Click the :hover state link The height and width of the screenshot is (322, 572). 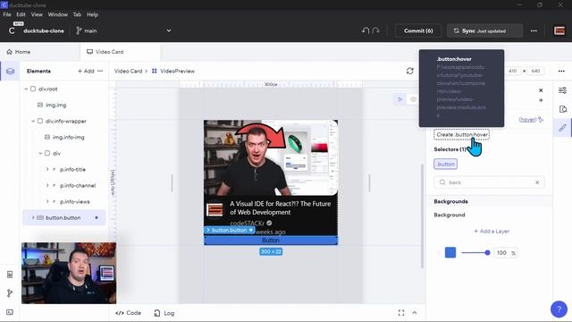pyautogui.click(x=527, y=119)
